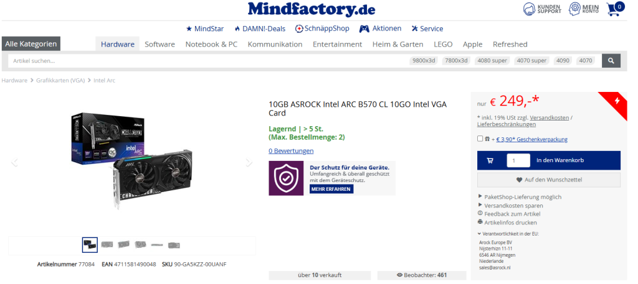The height and width of the screenshot is (284, 638).
Task: Open Alle Kategorien menu
Action: pos(31,44)
